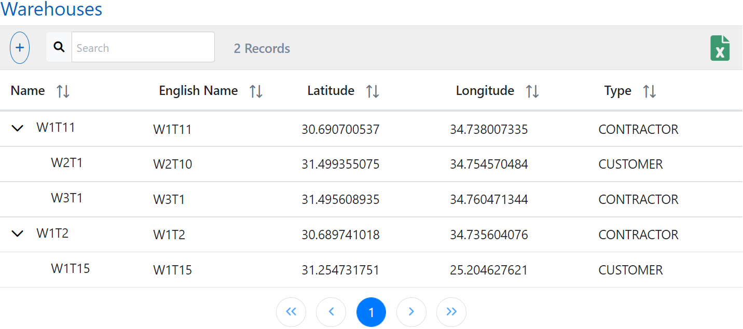Collapse the W1T2 warehouse row
Viewport: 743px width, 329px height.
18,234
